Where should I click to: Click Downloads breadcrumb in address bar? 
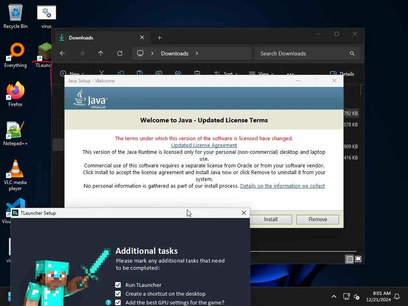click(x=175, y=53)
